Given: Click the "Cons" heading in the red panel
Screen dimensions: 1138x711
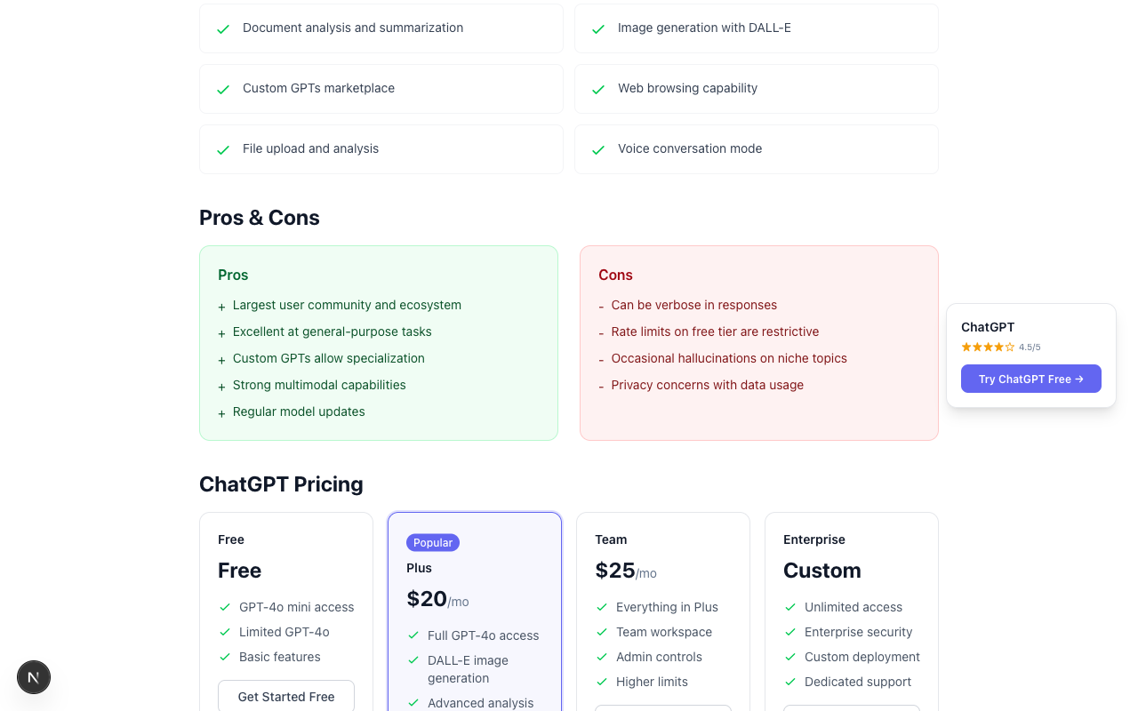Looking at the screenshot, I should coord(615,276).
